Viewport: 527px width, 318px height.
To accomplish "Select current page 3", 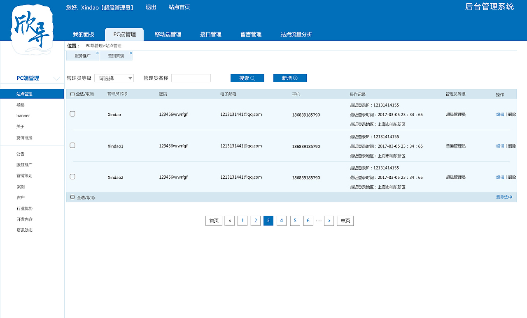I will point(268,221).
